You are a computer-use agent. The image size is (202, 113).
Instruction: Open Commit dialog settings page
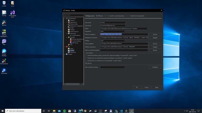click(76, 41)
